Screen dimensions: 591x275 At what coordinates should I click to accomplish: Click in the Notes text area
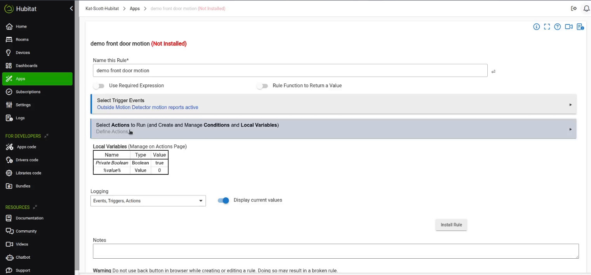pyautogui.click(x=336, y=251)
